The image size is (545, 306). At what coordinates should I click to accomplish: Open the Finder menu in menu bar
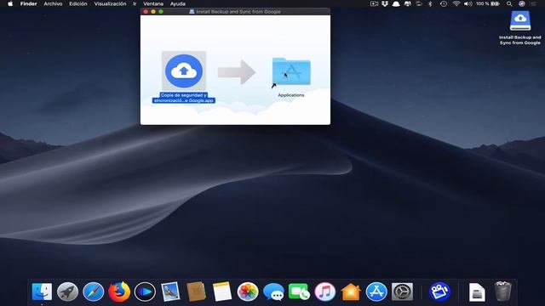(28, 3)
